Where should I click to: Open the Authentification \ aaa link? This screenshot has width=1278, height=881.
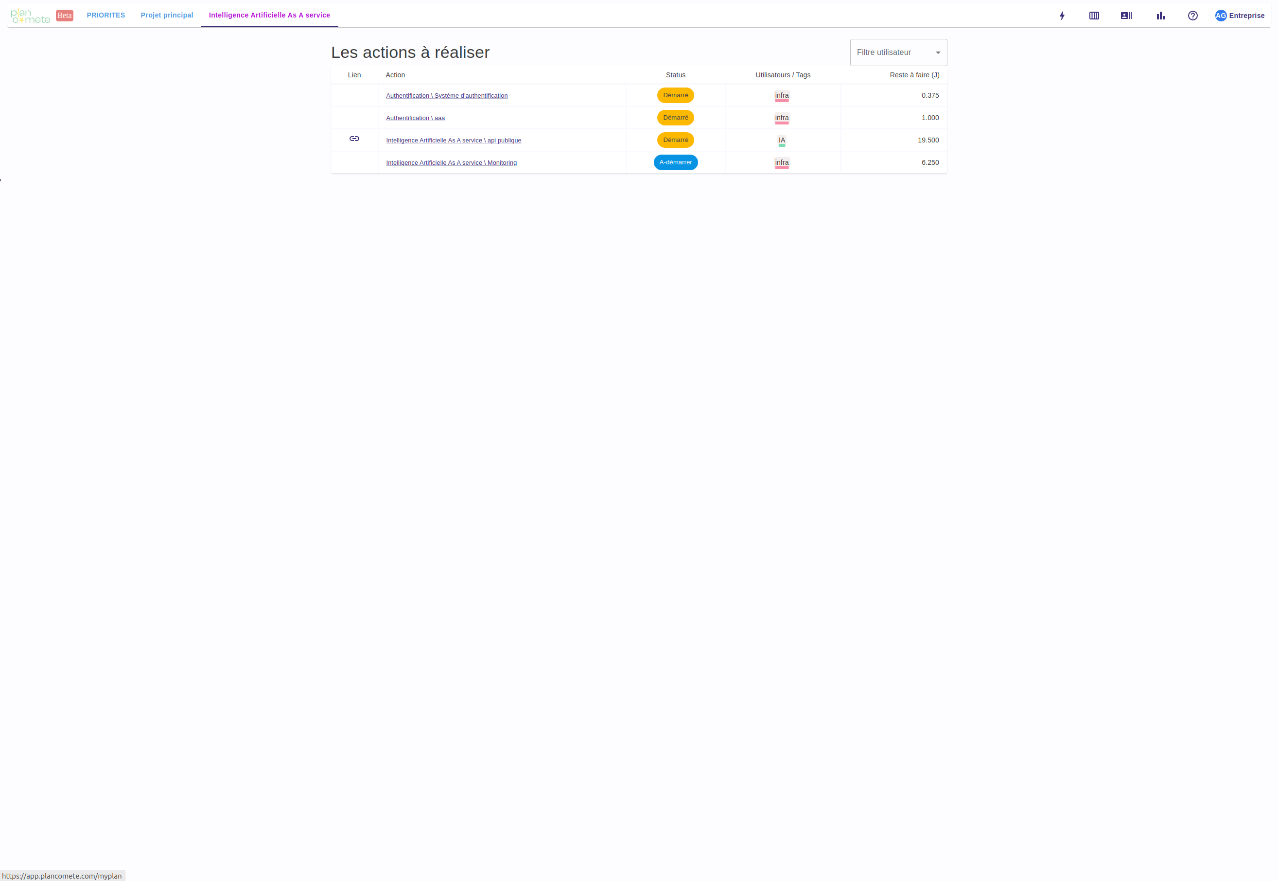pyautogui.click(x=415, y=118)
